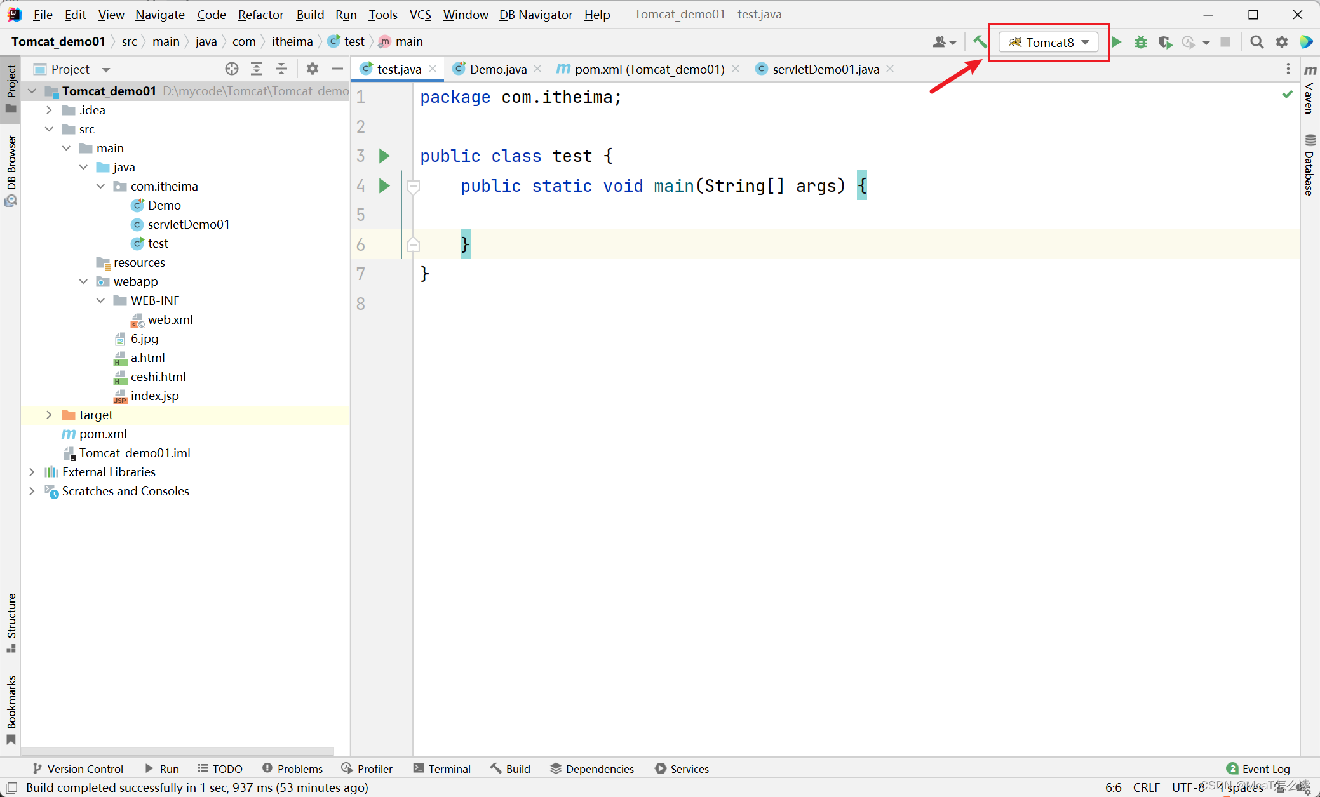Open IDE settings gear icon in top toolbar
1320x797 pixels.
click(1282, 42)
